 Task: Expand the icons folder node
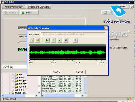point(13,78)
